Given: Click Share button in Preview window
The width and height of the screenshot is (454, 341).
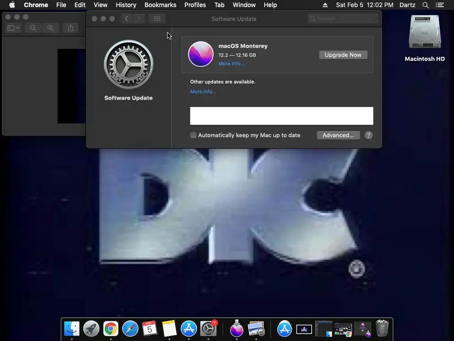Looking at the screenshot, I should pos(70,28).
